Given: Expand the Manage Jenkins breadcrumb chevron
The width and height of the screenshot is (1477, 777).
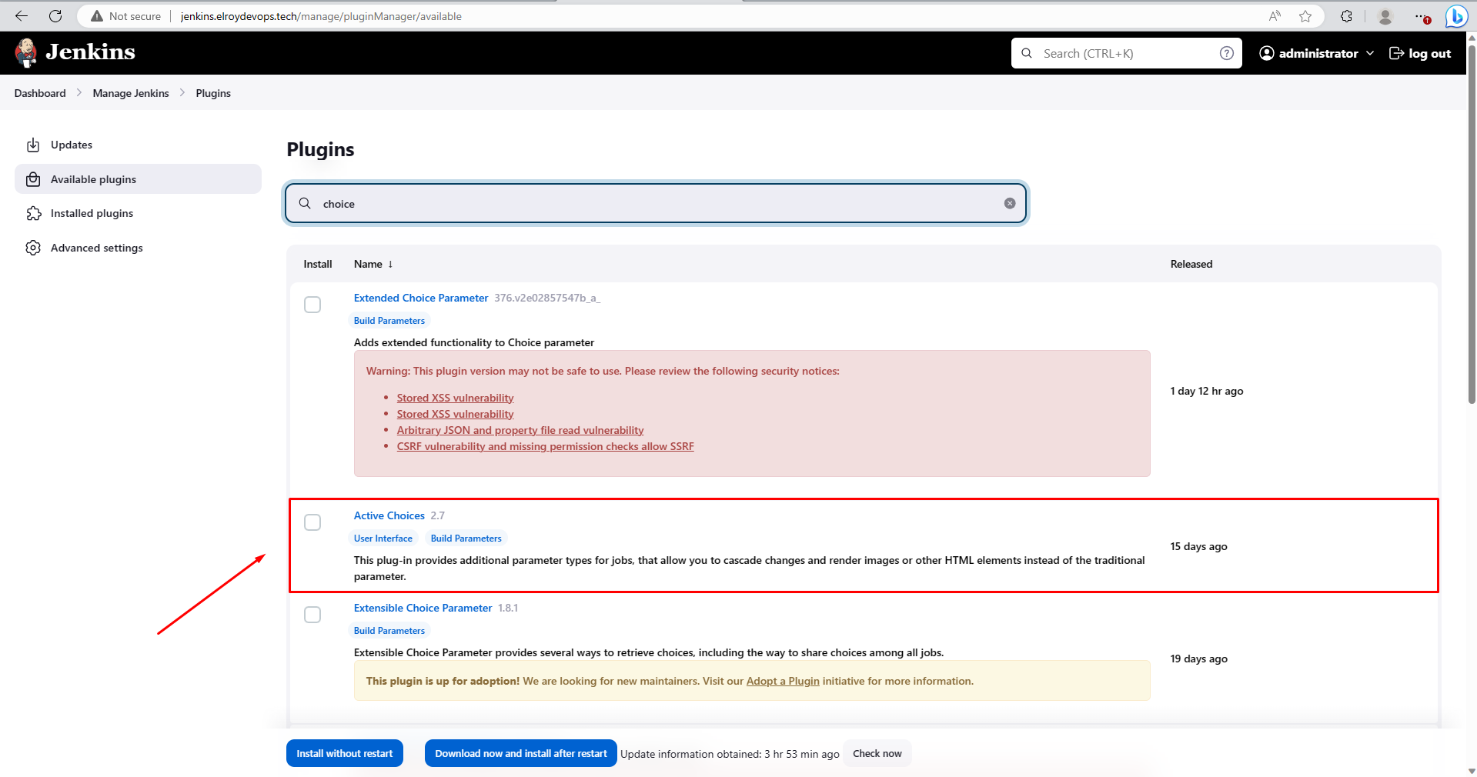Looking at the screenshot, I should click(x=182, y=92).
